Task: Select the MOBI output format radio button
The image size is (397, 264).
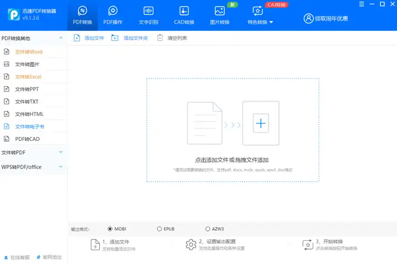Action: tap(110, 229)
